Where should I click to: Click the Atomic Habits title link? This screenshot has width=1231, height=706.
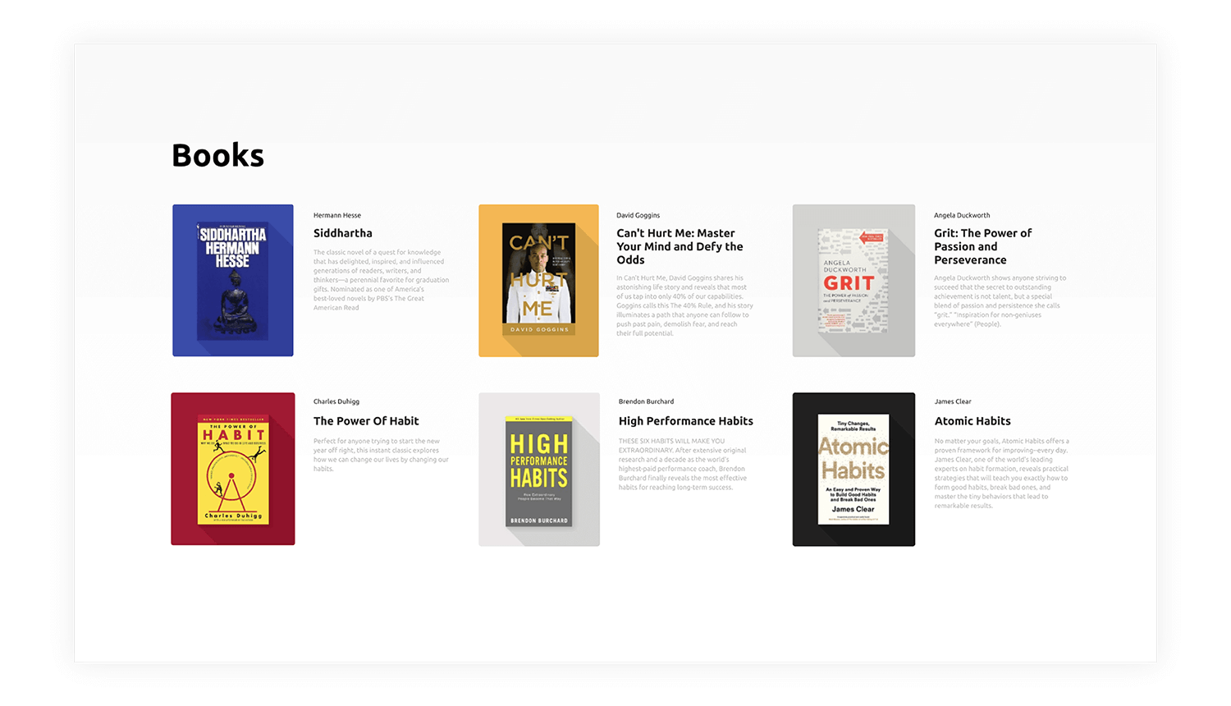pos(972,421)
